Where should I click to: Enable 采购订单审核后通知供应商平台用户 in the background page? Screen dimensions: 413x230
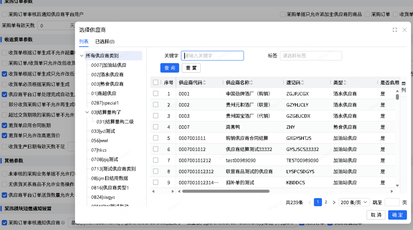pyautogui.click(x=5, y=14)
